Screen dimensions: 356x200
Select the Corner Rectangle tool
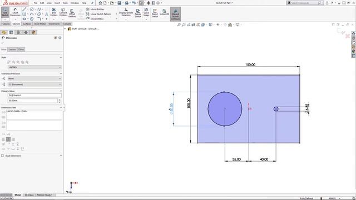click(x=24, y=14)
